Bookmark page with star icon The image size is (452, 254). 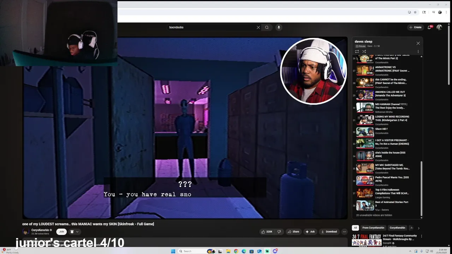tap(415, 12)
